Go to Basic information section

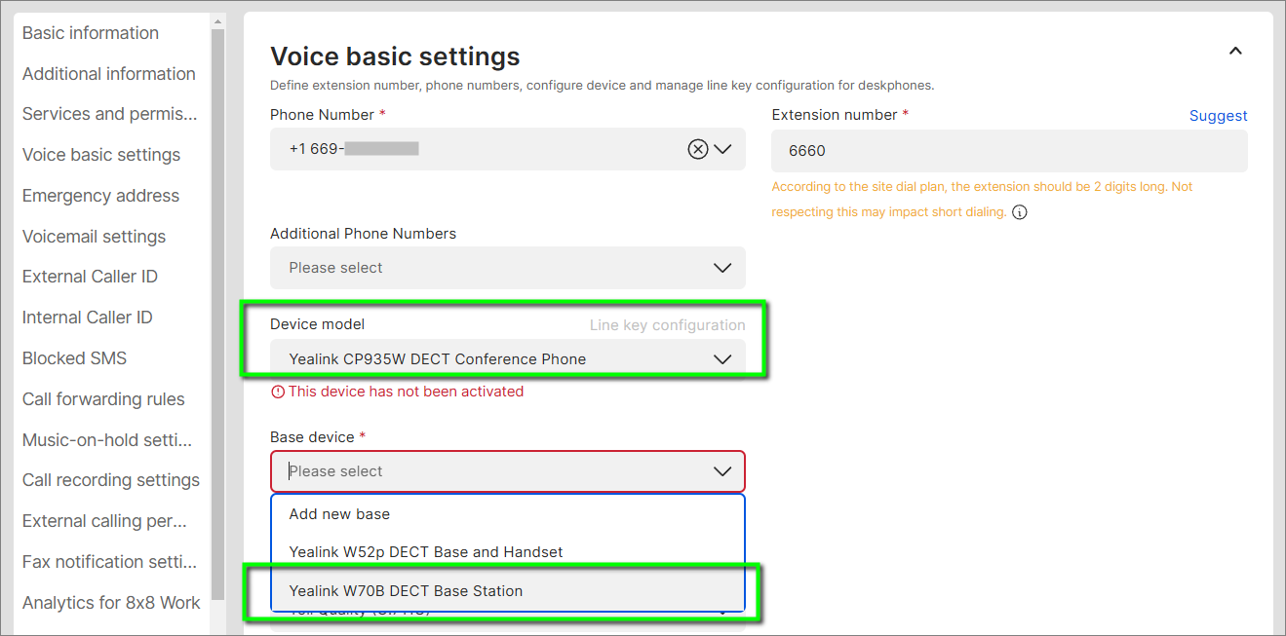[x=91, y=33]
